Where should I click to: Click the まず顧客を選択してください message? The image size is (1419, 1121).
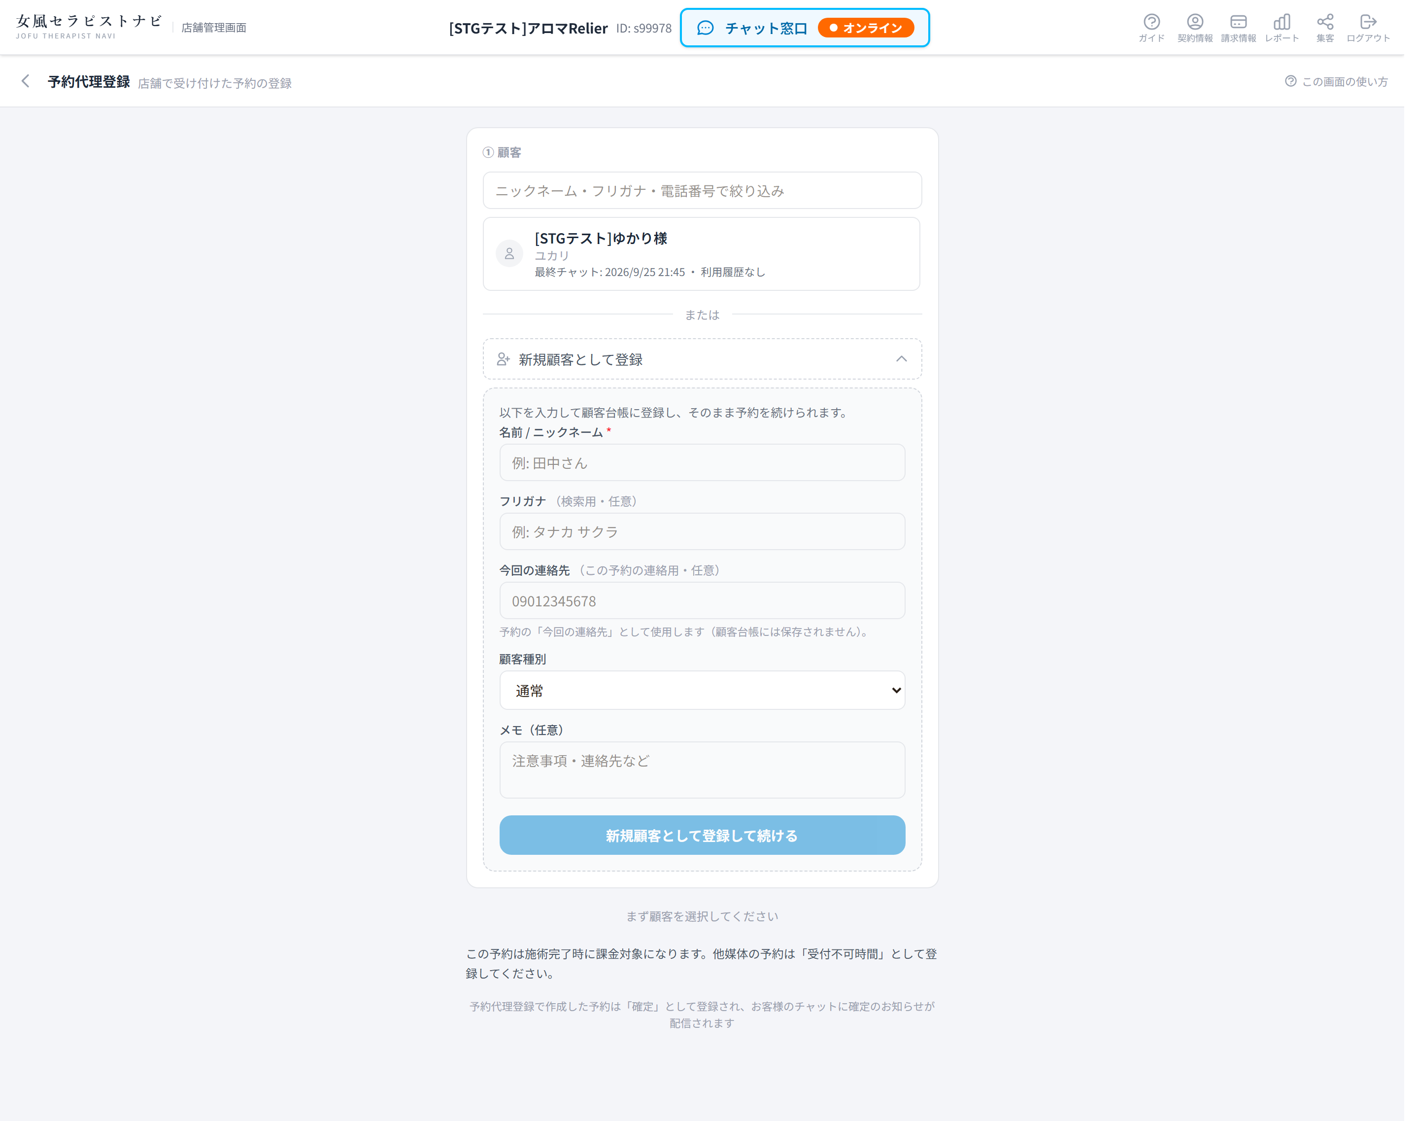[702, 916]
